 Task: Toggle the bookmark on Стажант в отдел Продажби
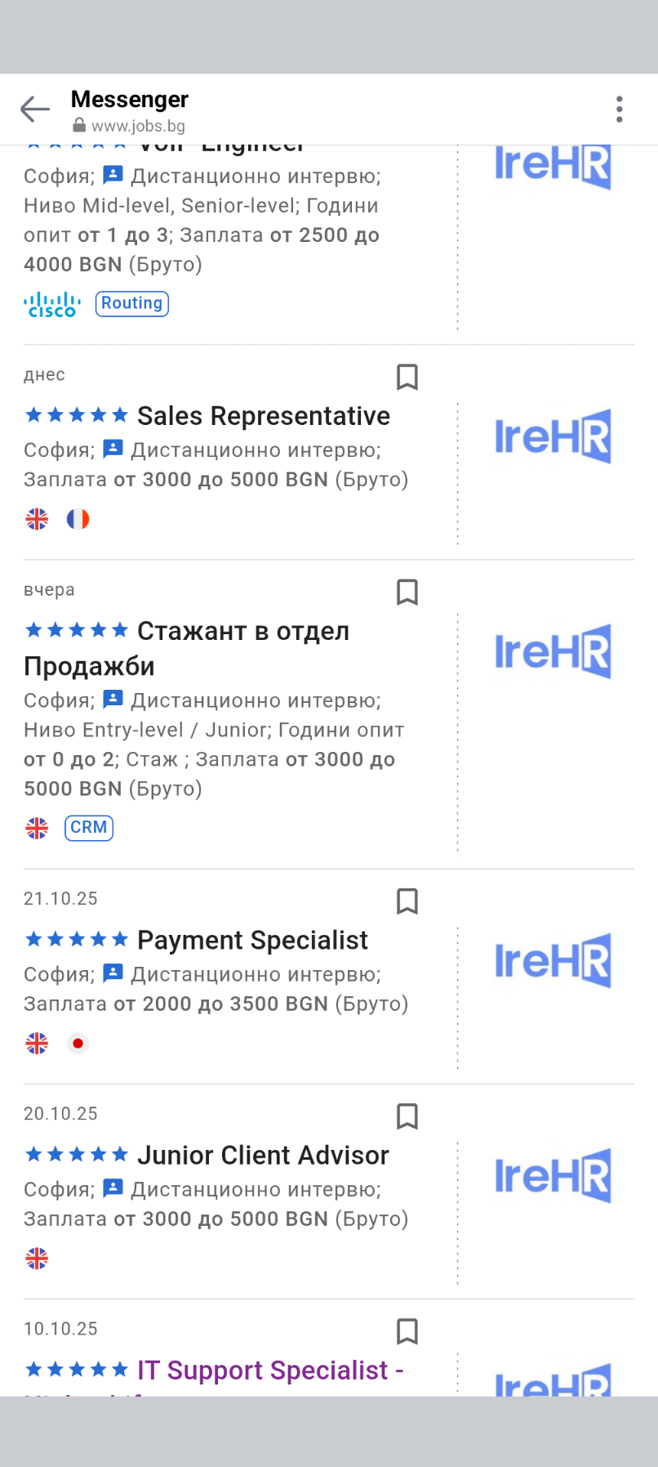[407, 592]
